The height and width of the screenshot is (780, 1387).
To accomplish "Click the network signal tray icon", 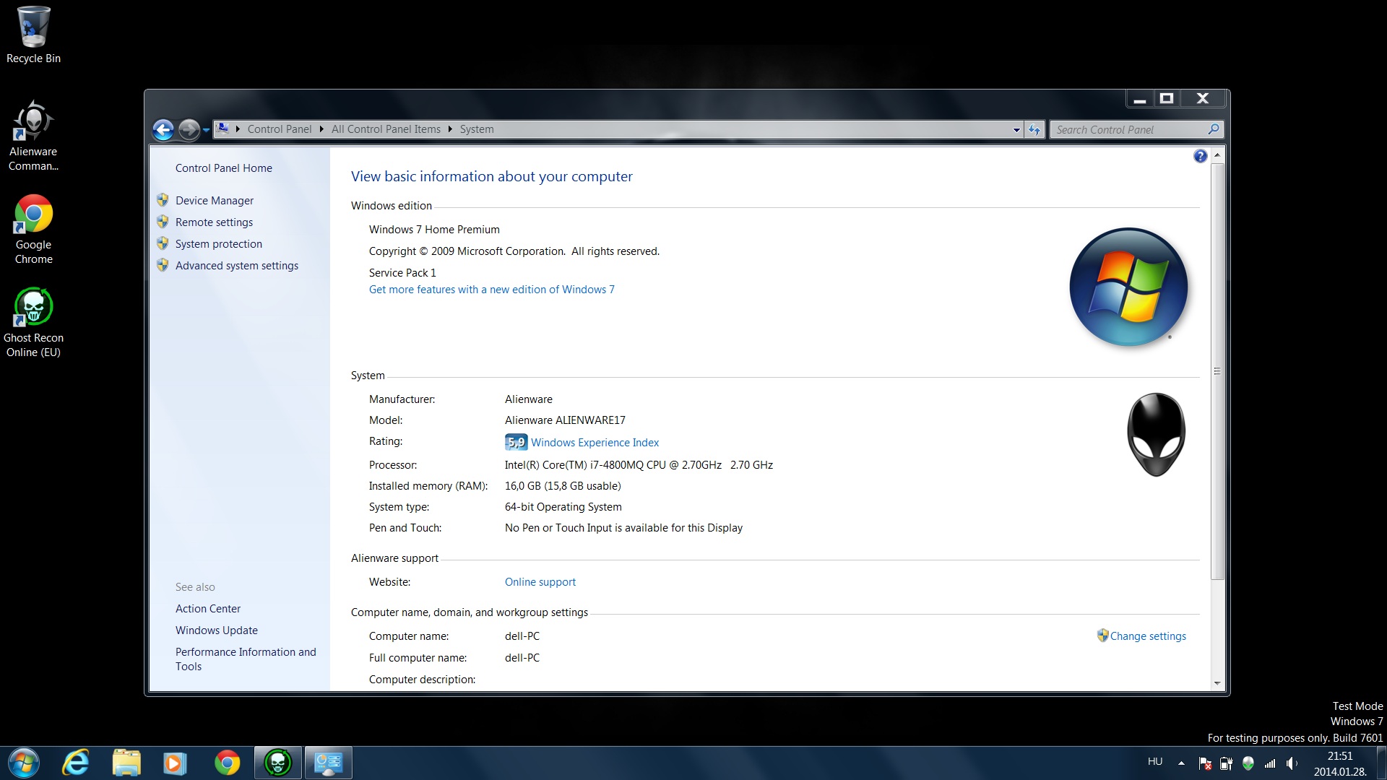I will click(1270, 763).
